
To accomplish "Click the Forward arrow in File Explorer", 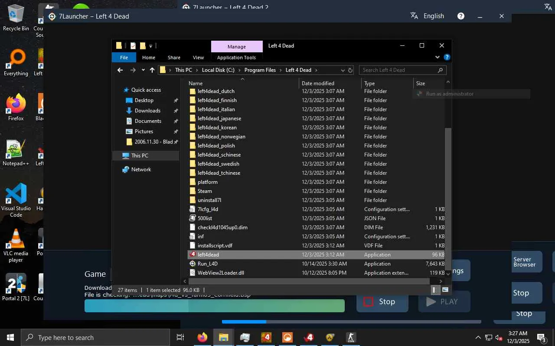I will (133, 70).
